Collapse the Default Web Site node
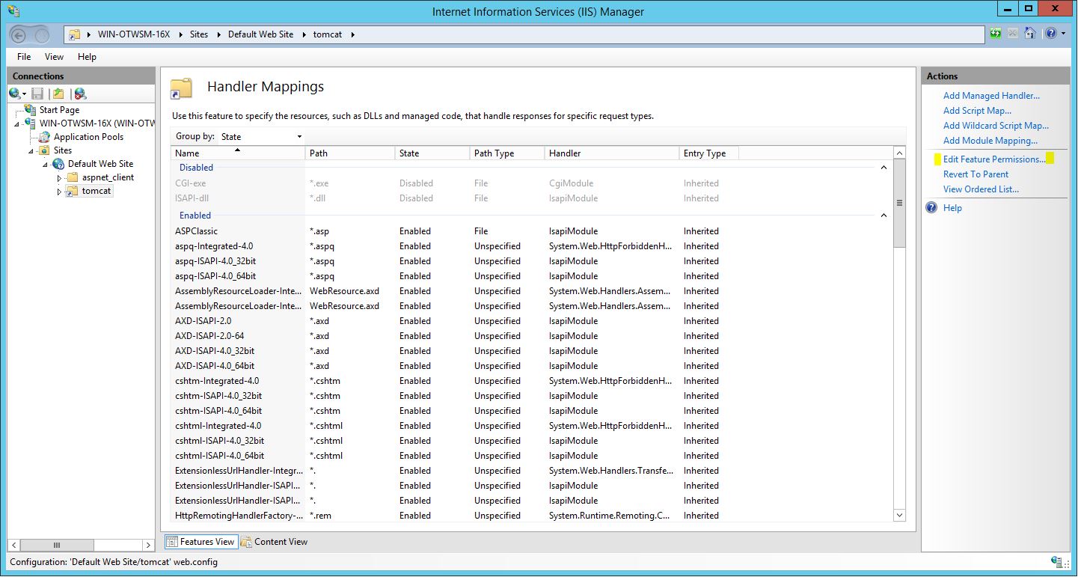Screen dimensions: 1078x577 point(46,164)
